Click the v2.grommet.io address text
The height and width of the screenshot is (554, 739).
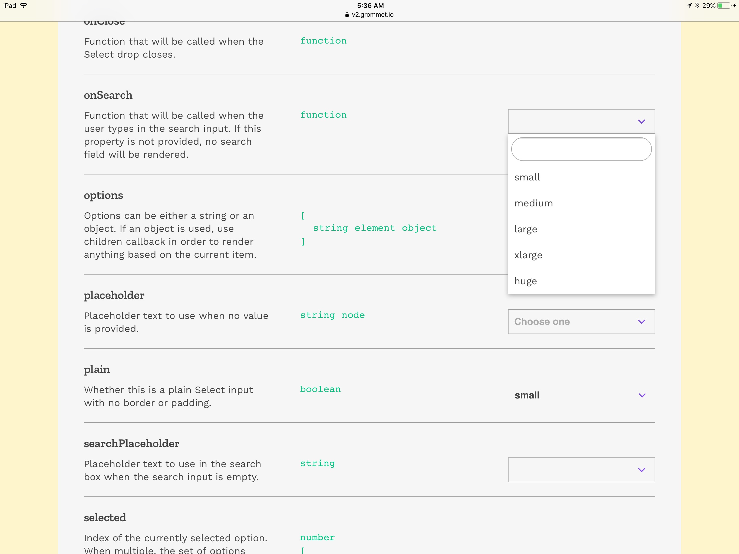pos(372,15)
